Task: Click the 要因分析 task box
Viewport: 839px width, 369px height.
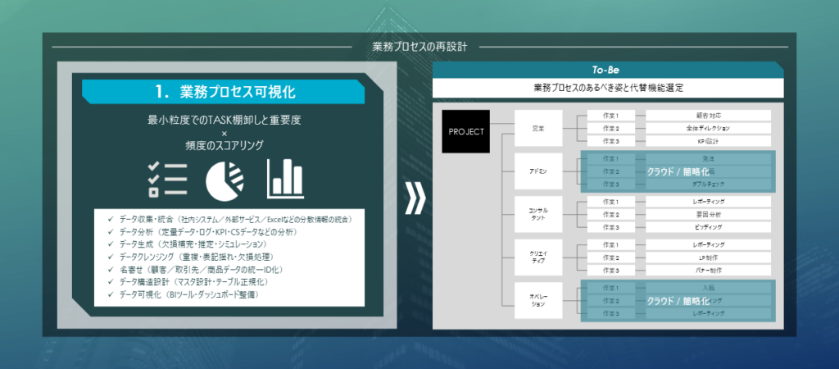Action: click(708, 214)
